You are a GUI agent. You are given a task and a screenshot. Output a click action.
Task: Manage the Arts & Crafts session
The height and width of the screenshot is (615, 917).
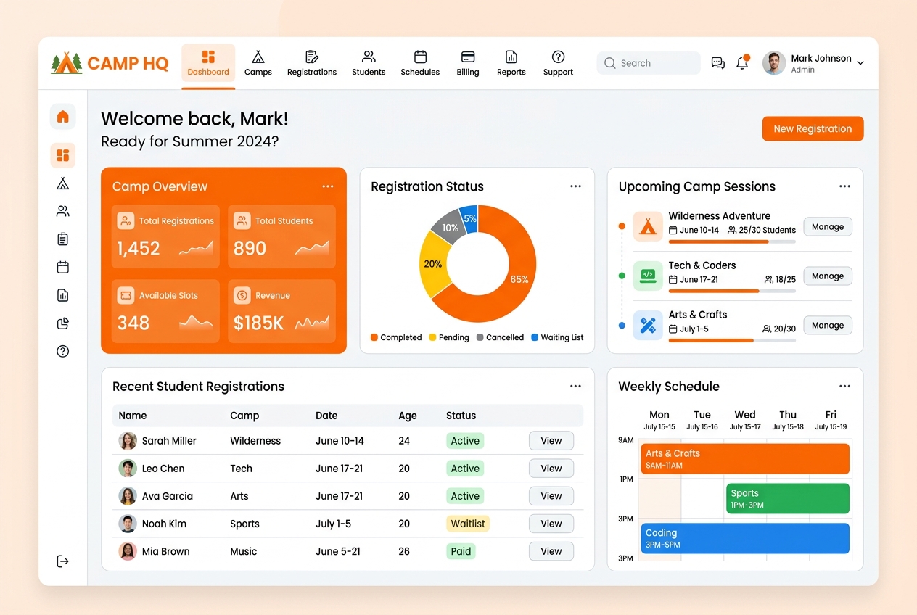point(828,325)
